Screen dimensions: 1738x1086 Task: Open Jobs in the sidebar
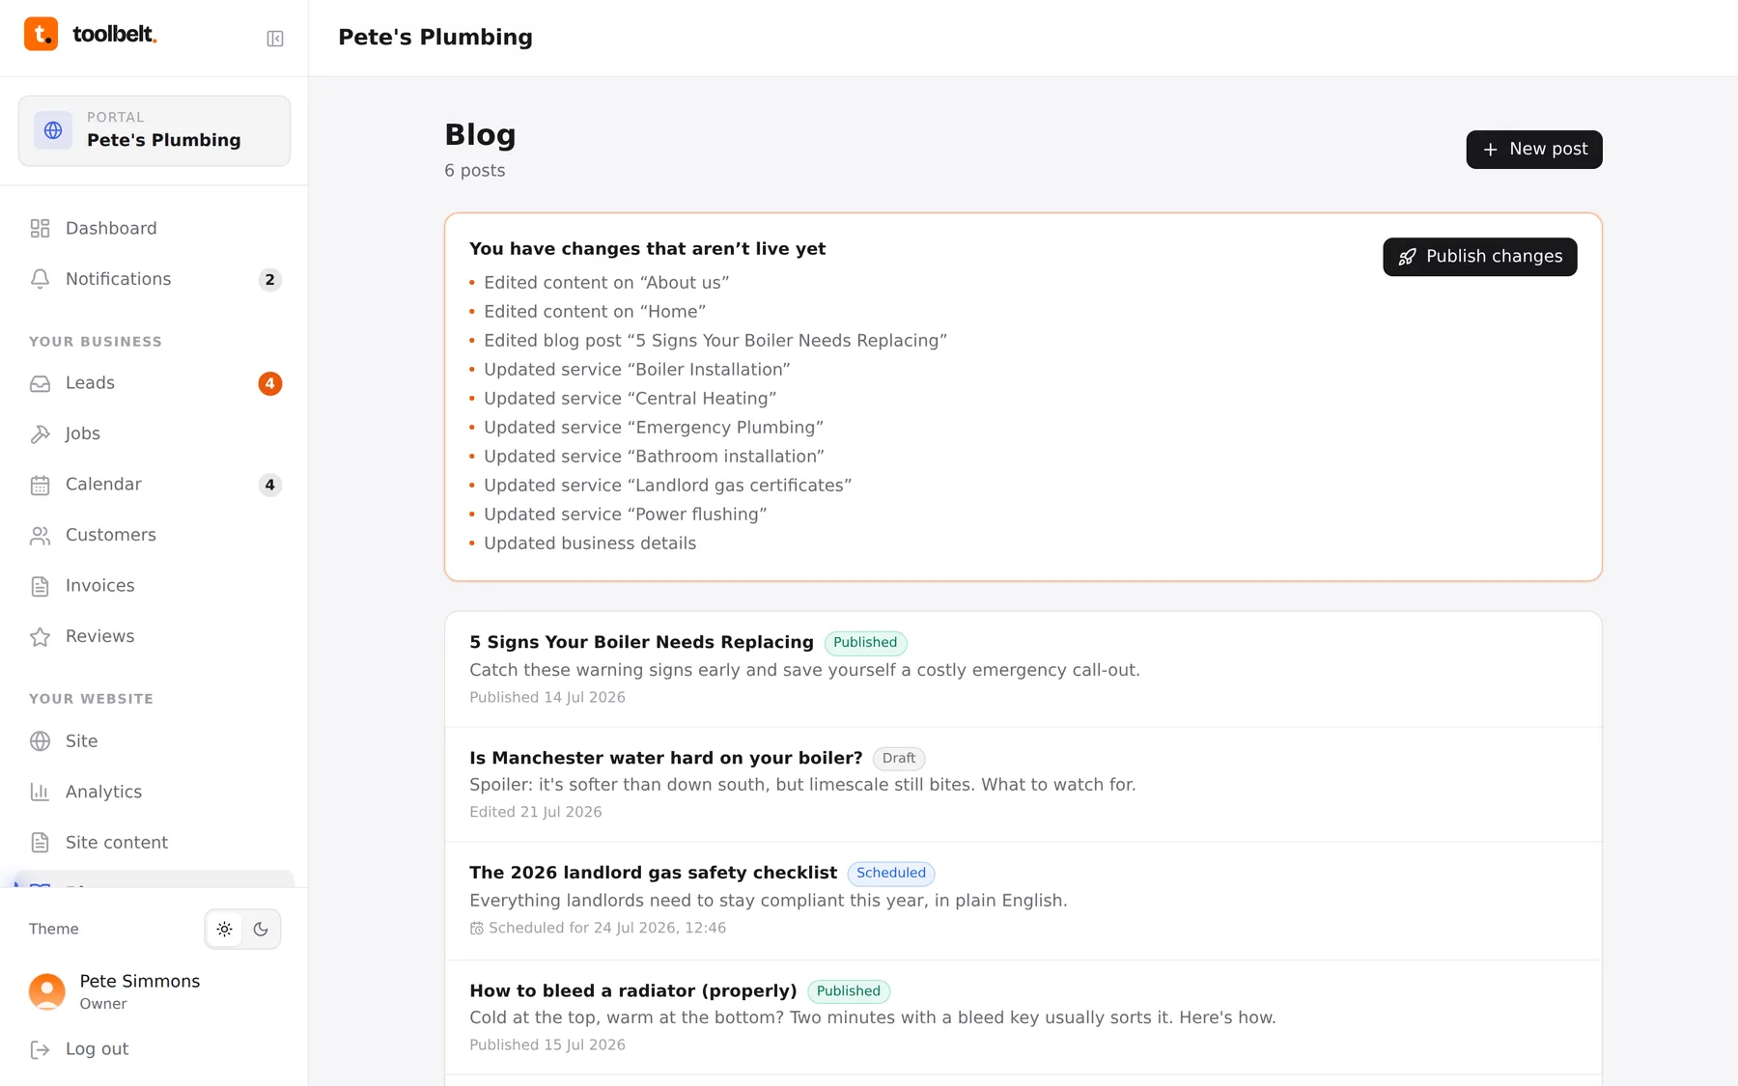154,434
